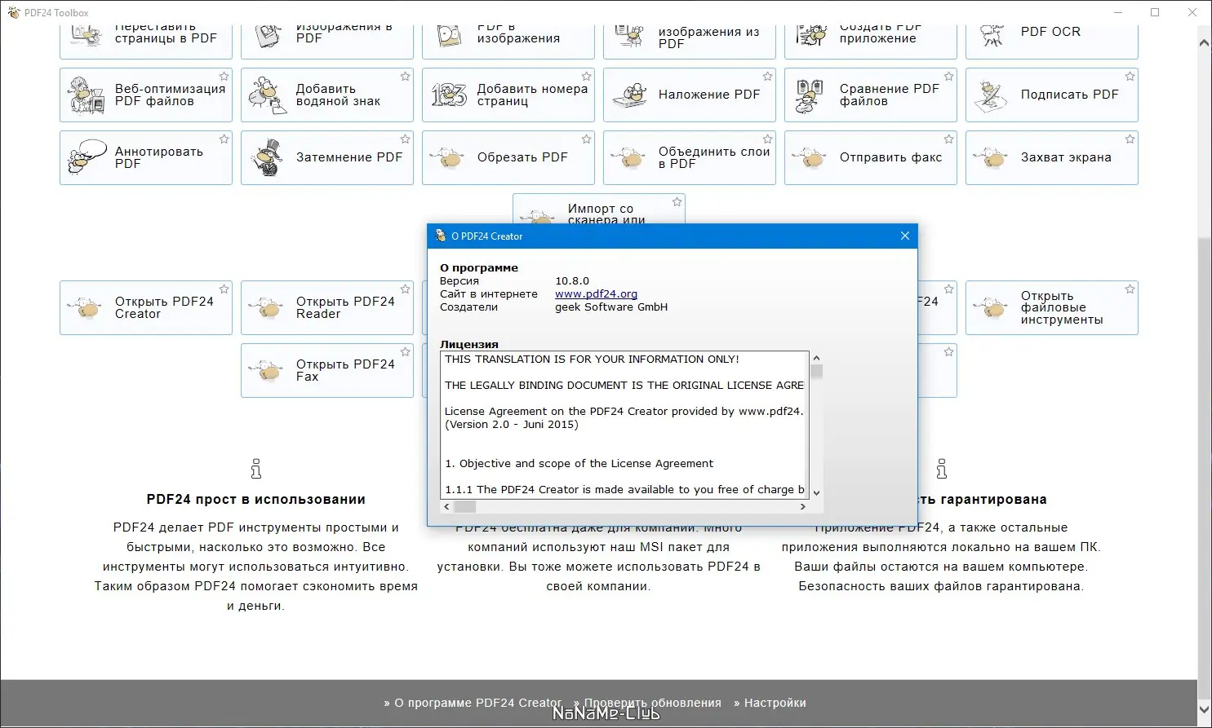Click the license box scroll-left arrow
Viewport: 1212px width, 728px height.
click(x=446, y=506)
